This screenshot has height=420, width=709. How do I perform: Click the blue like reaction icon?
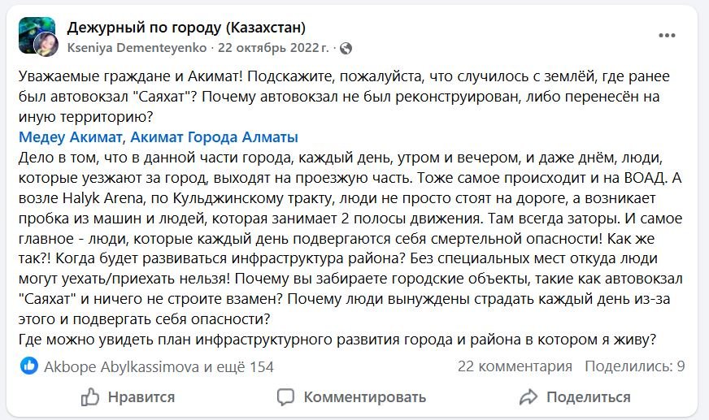(x=29, y=366)
